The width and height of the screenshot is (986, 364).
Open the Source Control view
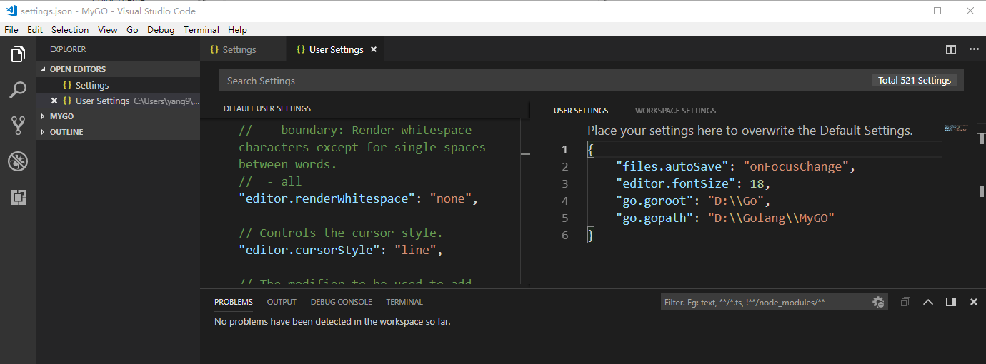pos(18,126)
